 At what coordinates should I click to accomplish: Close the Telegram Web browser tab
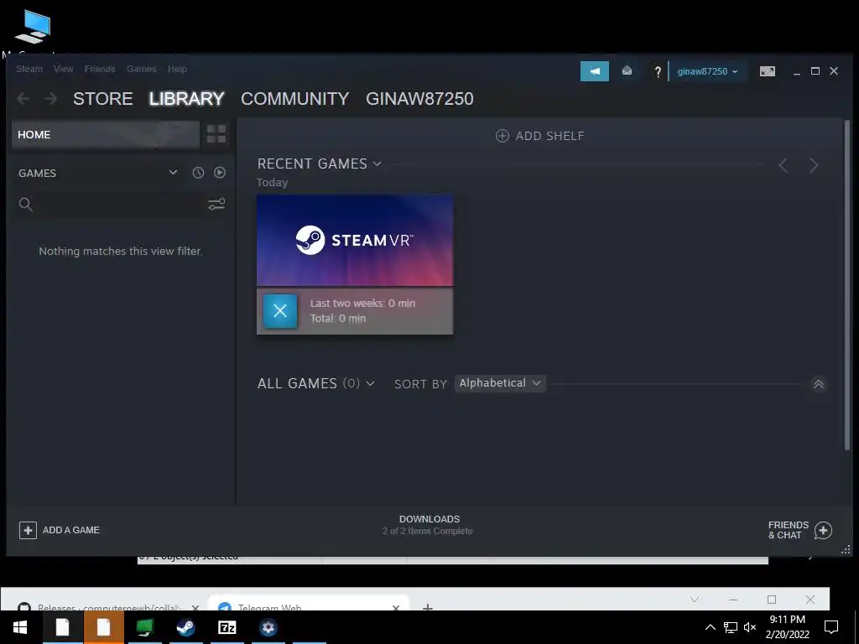tap(396, 608)
